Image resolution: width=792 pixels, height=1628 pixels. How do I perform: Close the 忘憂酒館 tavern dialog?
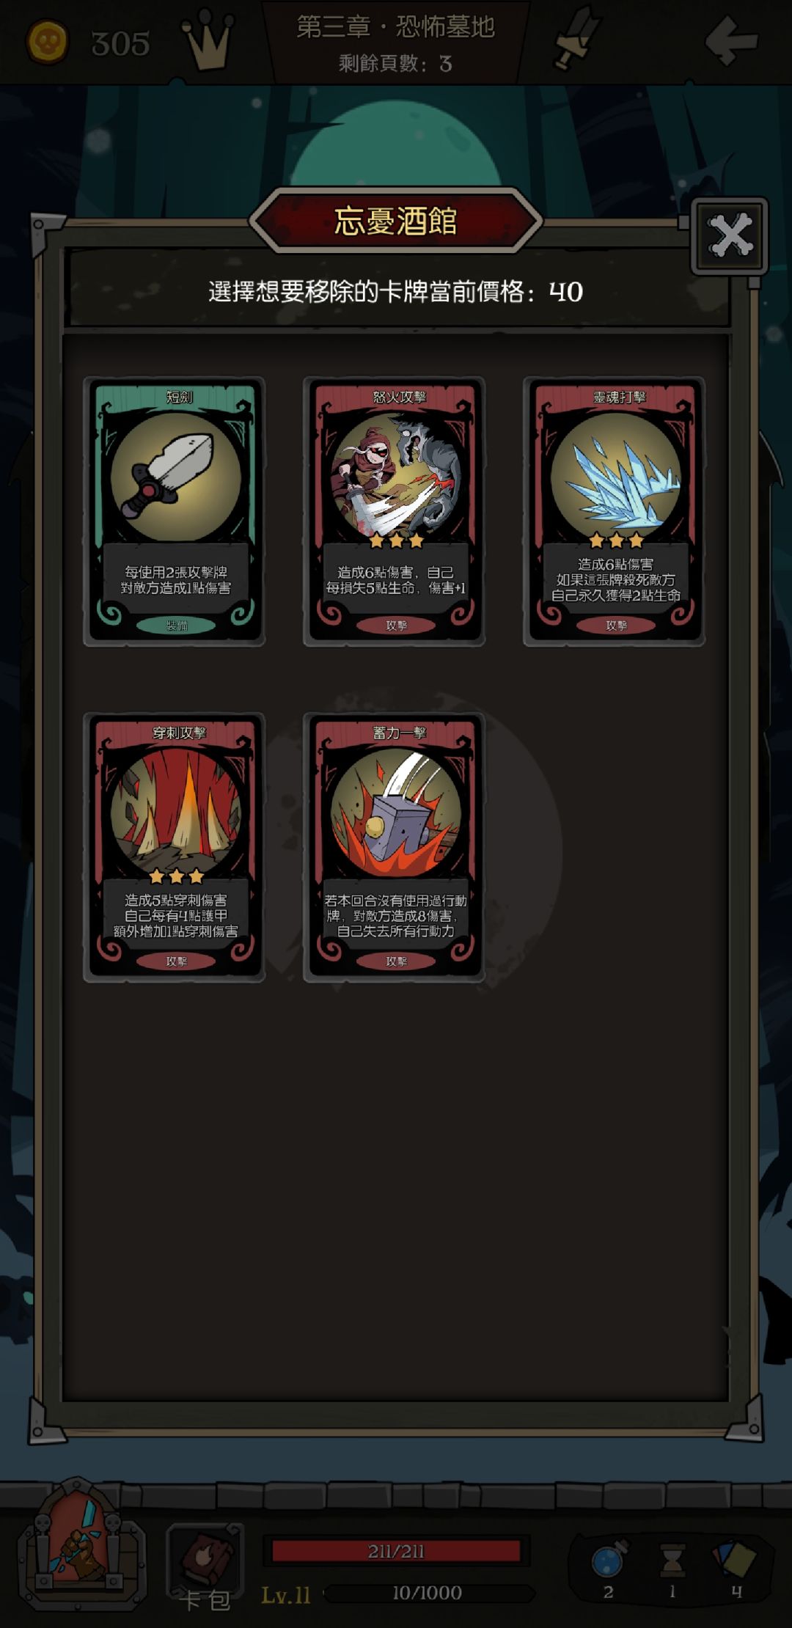(x=730, y=236)
